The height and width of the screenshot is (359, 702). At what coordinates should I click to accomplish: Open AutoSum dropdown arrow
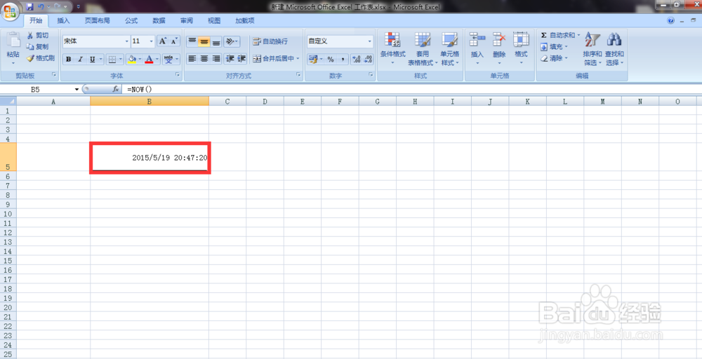[578, 35]
